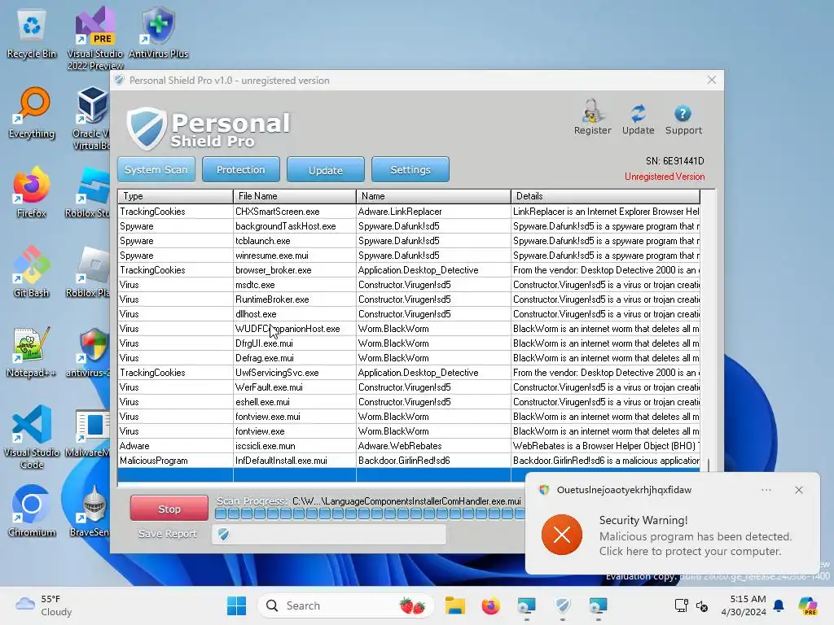Select the RuntimeBroker.exe entry

(x=409, y=299)
